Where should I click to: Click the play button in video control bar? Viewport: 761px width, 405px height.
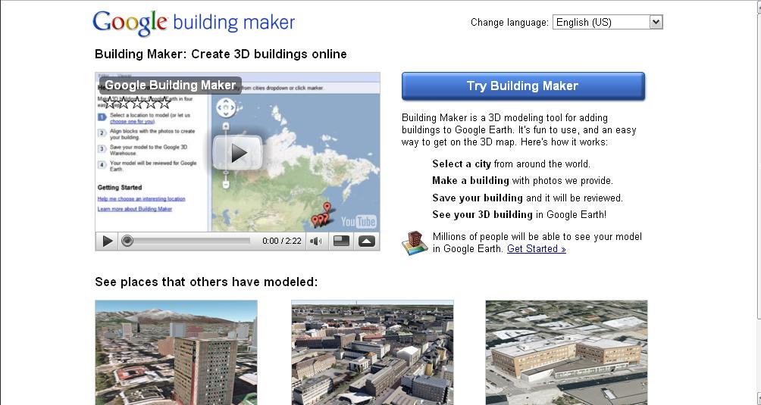[x=108, y=241]
